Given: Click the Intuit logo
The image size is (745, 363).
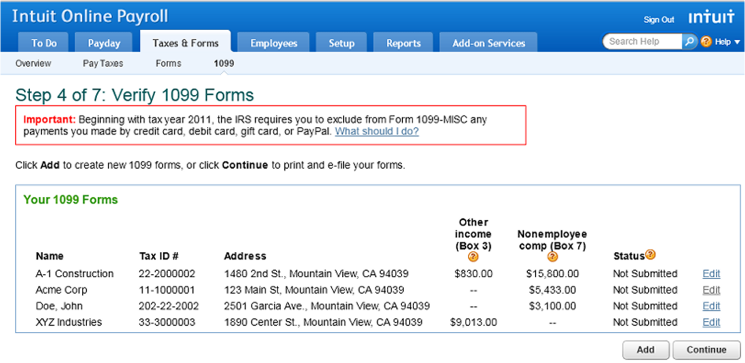Looking at the screenshot, I should [711, 18].
